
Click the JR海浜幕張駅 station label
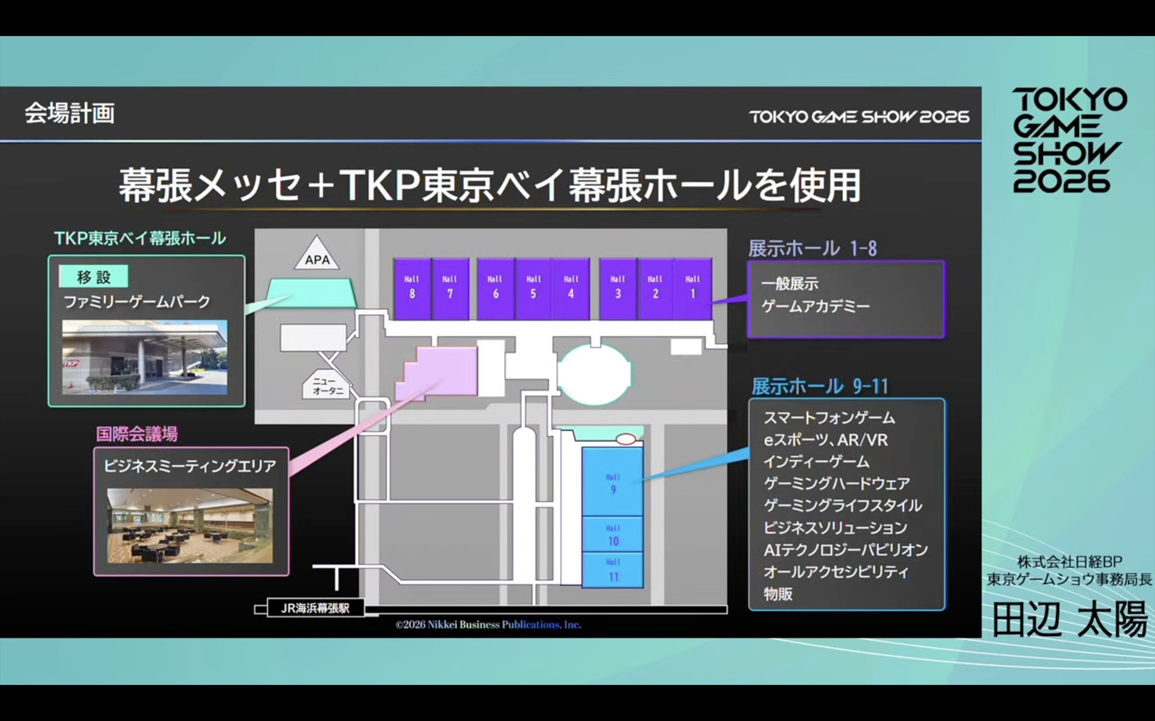point(315,608)
